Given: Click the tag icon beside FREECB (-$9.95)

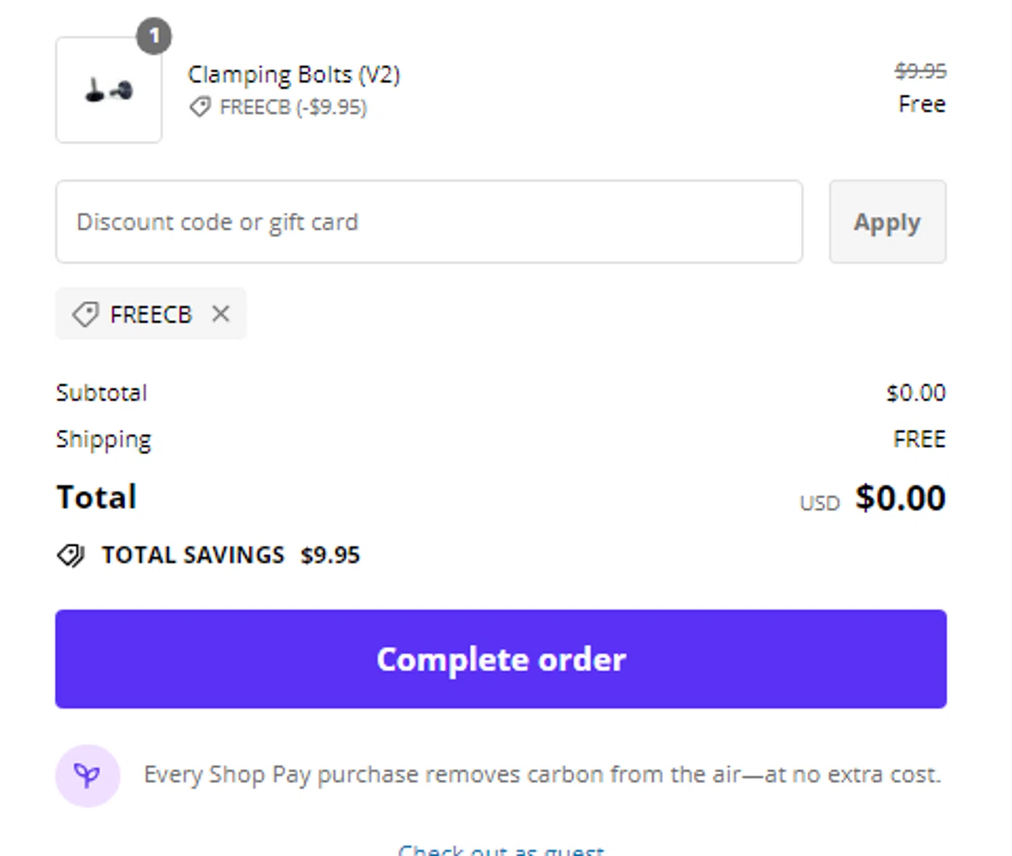Looking at the screenshot, I should pyautogui.click(x=200, y=107).
